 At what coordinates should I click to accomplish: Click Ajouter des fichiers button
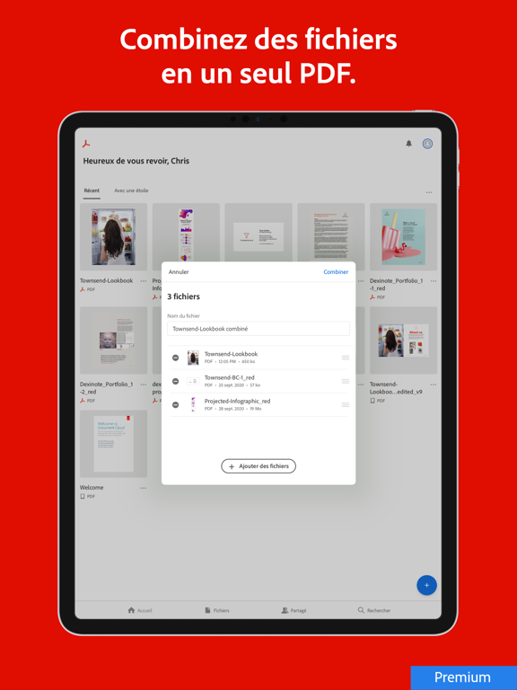coord(258,466)
